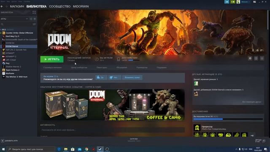Open the guides link under banner
This screenshot has width=270, height=152.
[142, 68]
